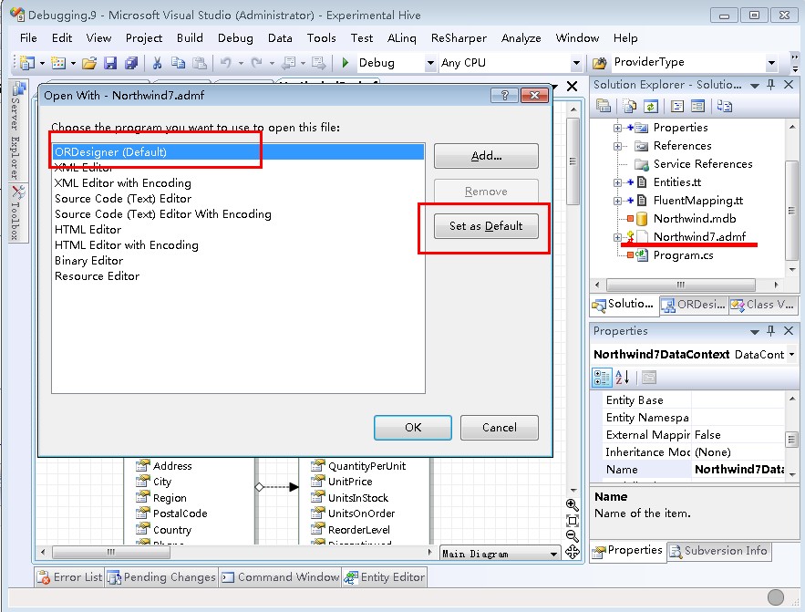Expand the Northwind7.admf node
805x612 pixels.
[x=617, y=237]
